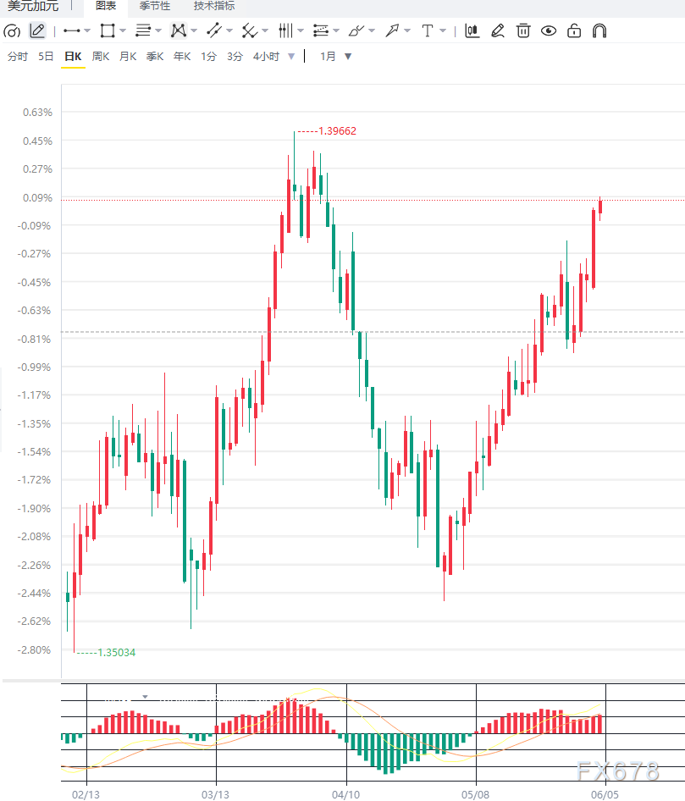
Task: Select the rectangle shape tool
Action: tap(108, 30)
